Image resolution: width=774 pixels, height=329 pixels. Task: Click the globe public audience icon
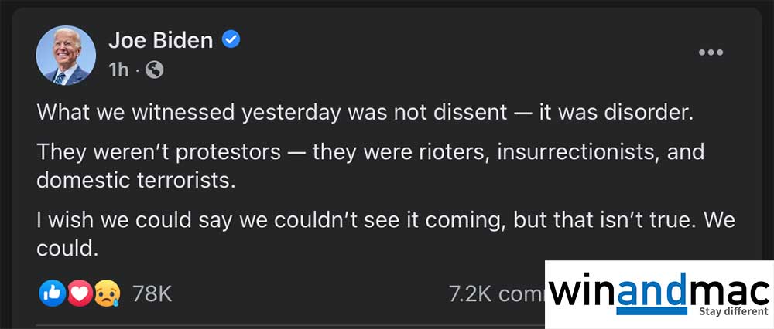click(154, 70)
